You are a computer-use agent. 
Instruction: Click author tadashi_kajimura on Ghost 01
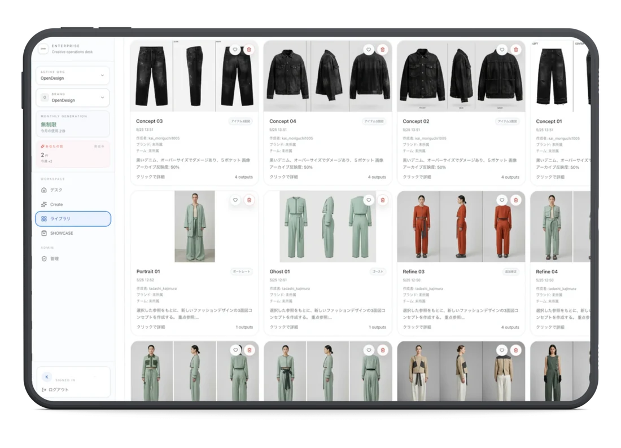[290, 288]
